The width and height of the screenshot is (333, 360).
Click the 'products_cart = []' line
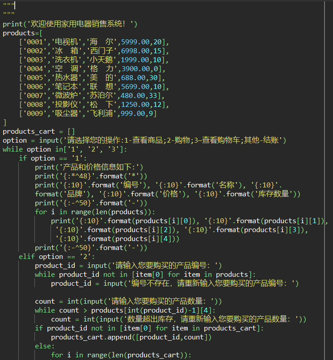coord(39,131)
